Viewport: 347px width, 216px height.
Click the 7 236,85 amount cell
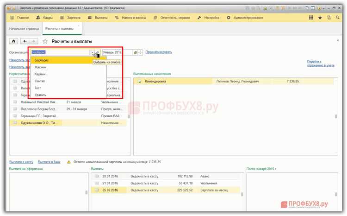click(292, 82)
